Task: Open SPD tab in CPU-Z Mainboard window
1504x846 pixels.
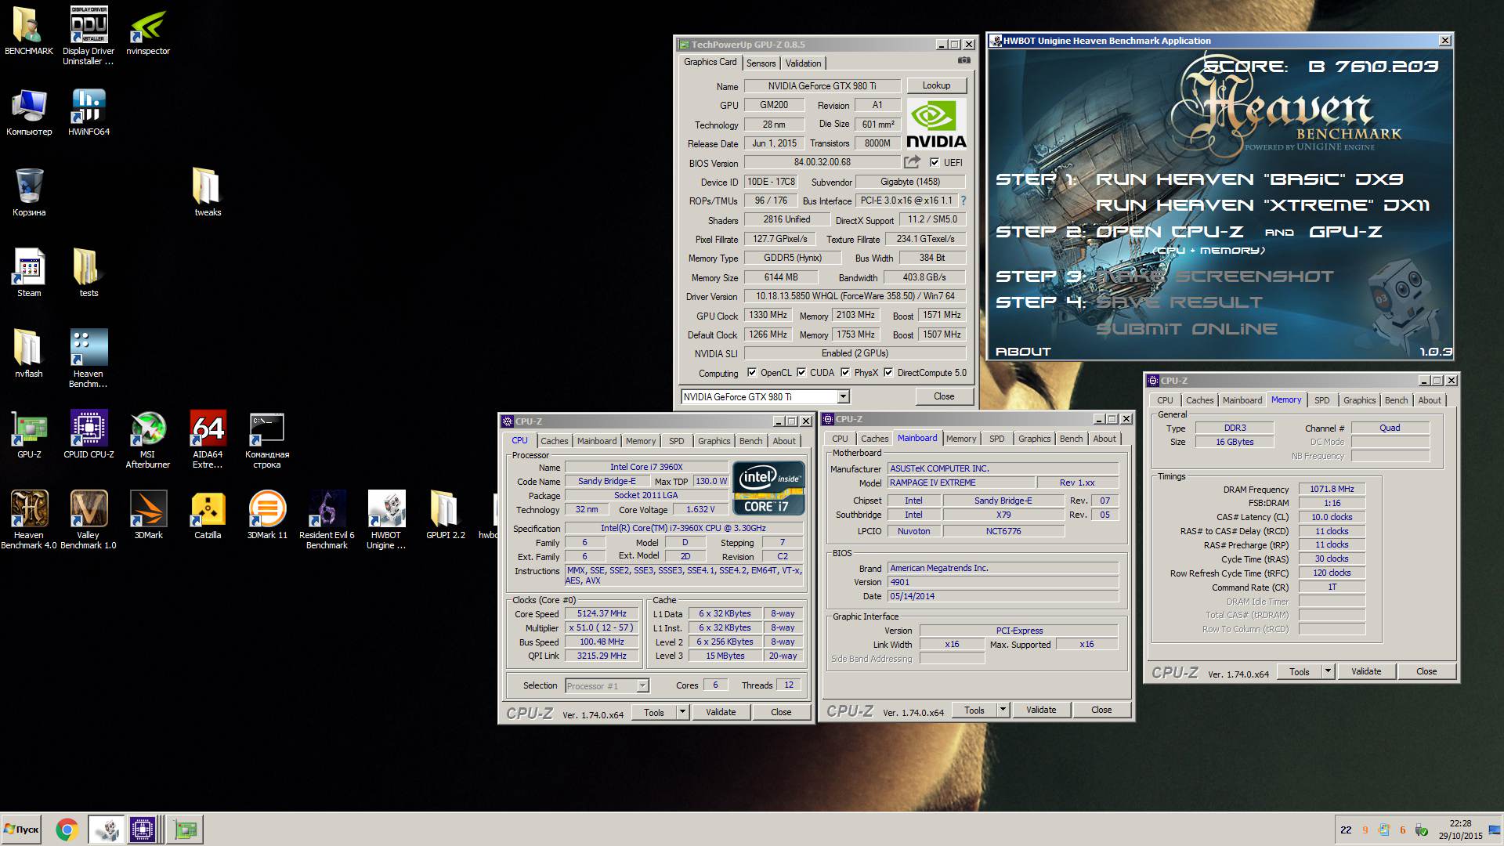Action: (996, 439)
